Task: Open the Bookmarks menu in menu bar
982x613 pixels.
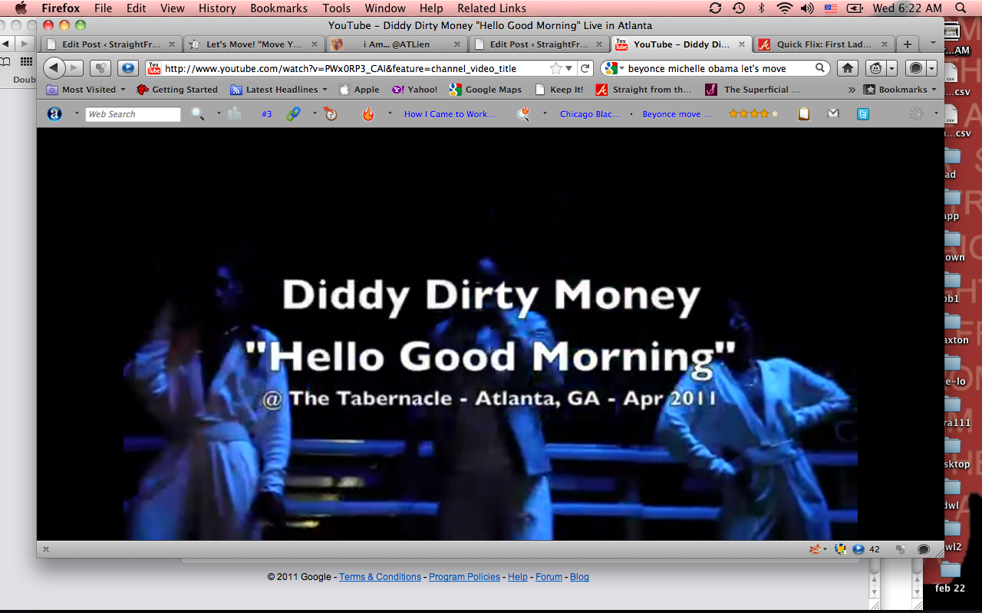Action: [278, 8]
